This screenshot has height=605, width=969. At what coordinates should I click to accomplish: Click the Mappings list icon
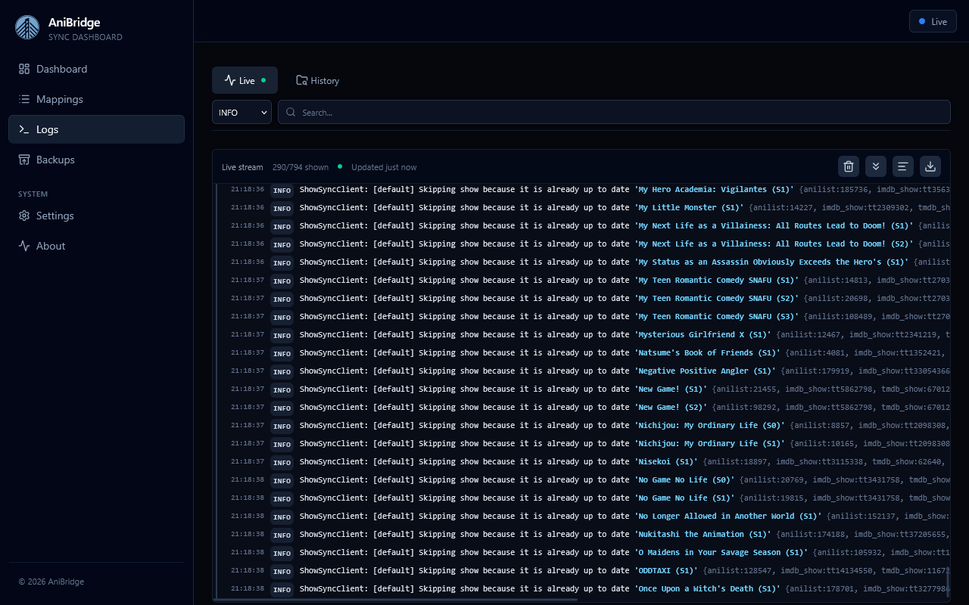coord(23,99)
